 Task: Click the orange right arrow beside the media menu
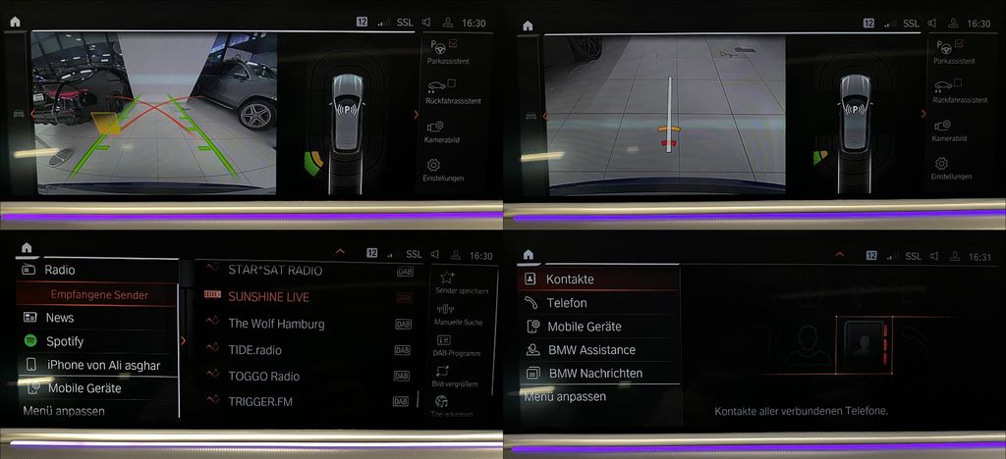click(184, 340)
